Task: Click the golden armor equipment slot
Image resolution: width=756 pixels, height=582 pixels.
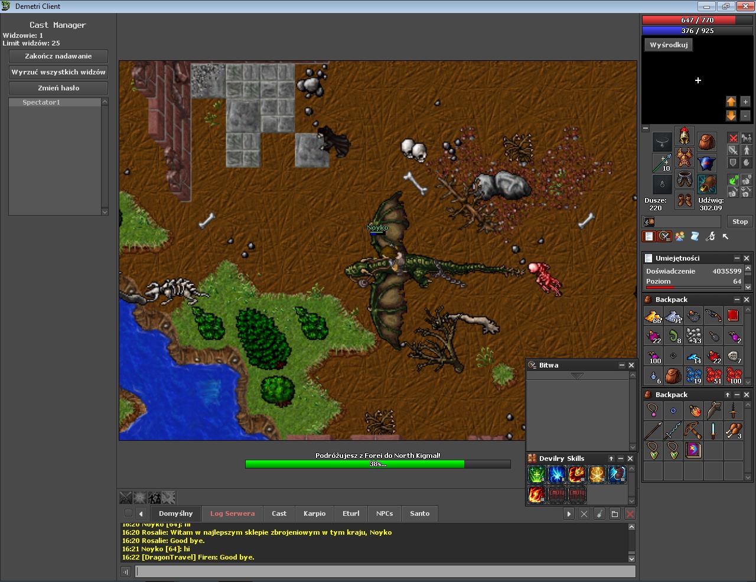Action: 685,158
